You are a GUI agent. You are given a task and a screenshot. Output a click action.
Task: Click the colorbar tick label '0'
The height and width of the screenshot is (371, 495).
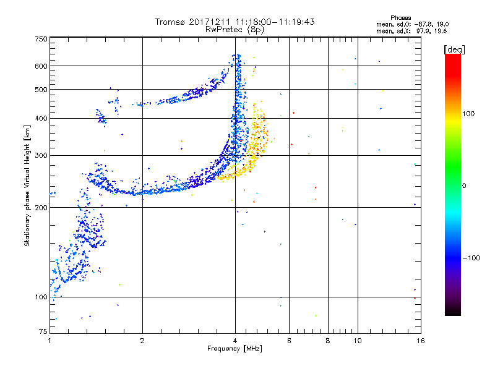464,186
